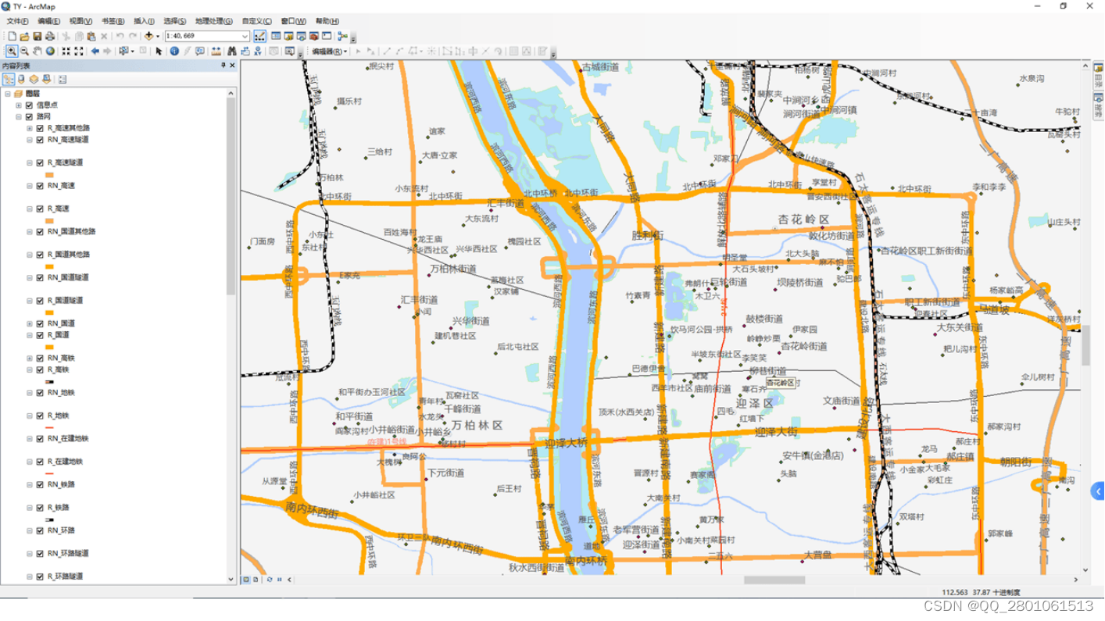
Task: Open the Editor toolbar icon beside scale box
Action: [x=260, y=36]
